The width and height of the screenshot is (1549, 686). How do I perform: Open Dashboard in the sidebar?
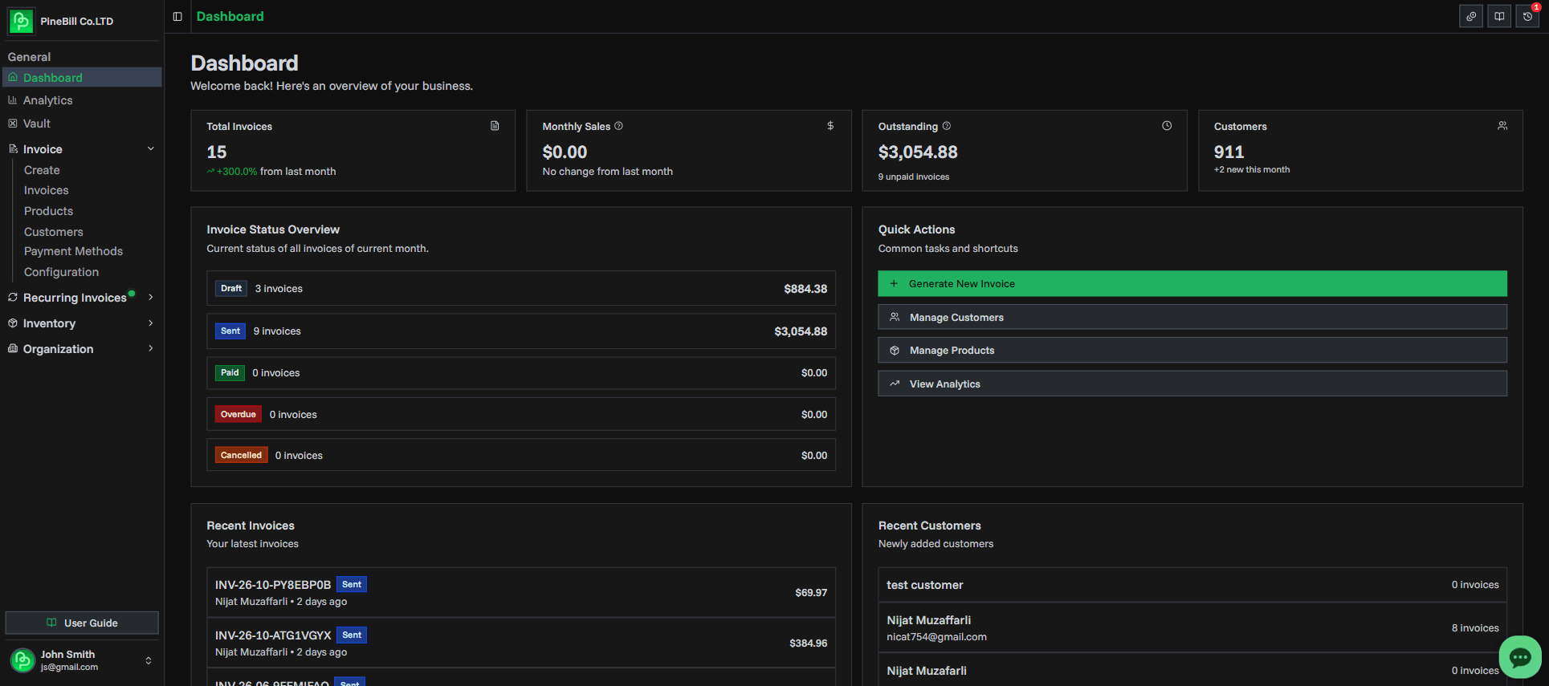click(x=82, y=77)
